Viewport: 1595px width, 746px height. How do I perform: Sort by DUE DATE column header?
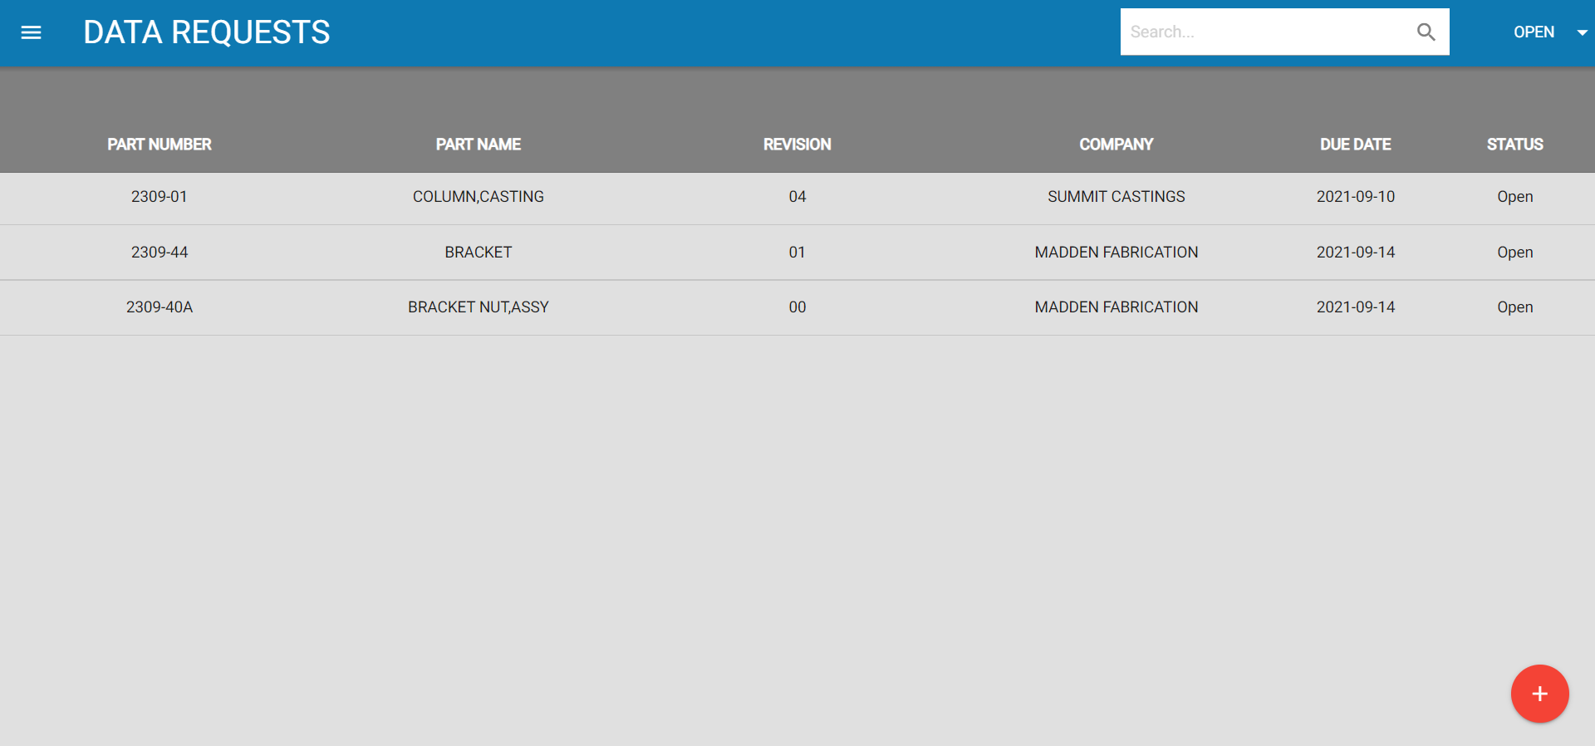pyautogui.click(x=1356, y=145)
